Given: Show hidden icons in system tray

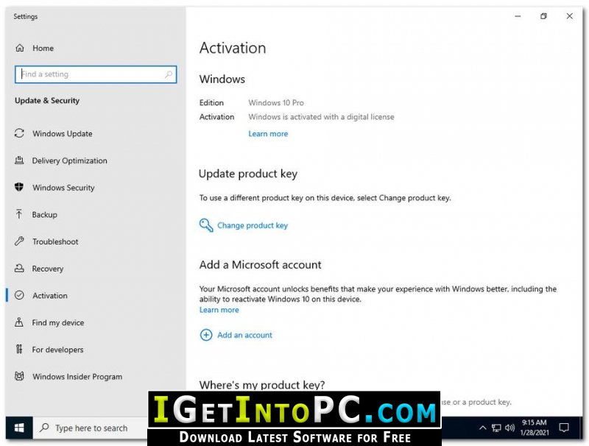Looking at the screenshot, I should 483,428.
